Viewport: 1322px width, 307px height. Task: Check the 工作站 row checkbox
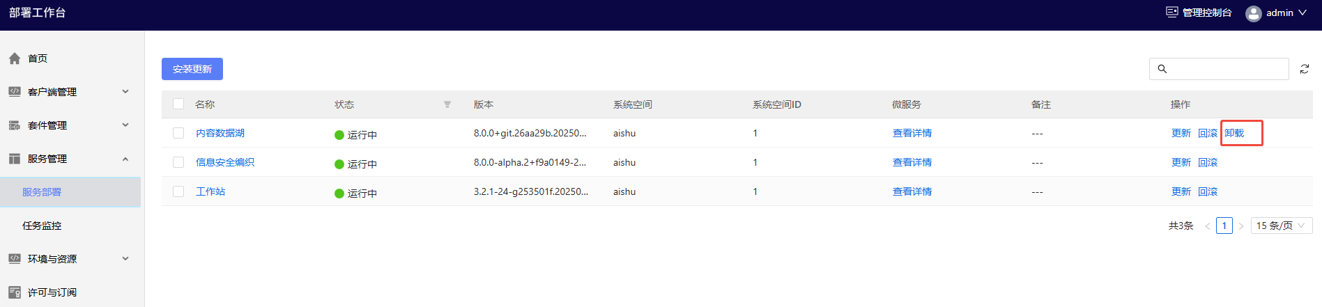tap(178, 191)
